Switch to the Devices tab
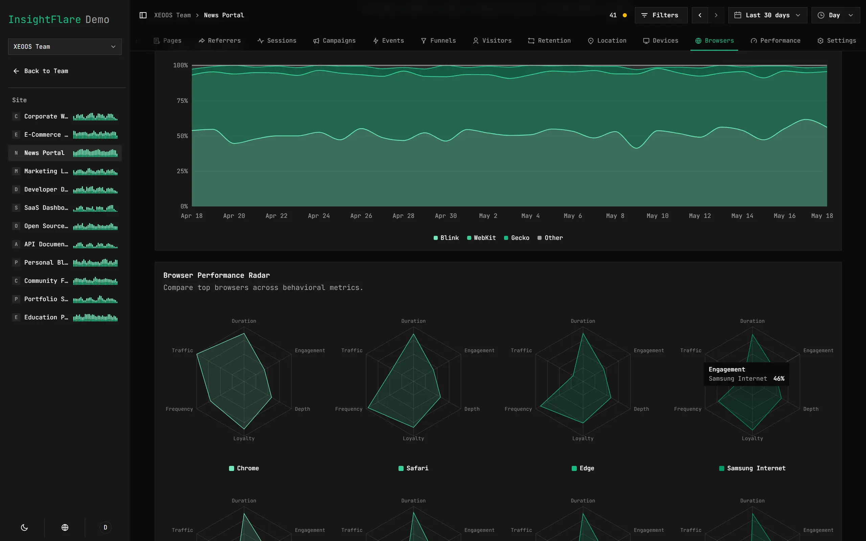 tap(661, 41)
